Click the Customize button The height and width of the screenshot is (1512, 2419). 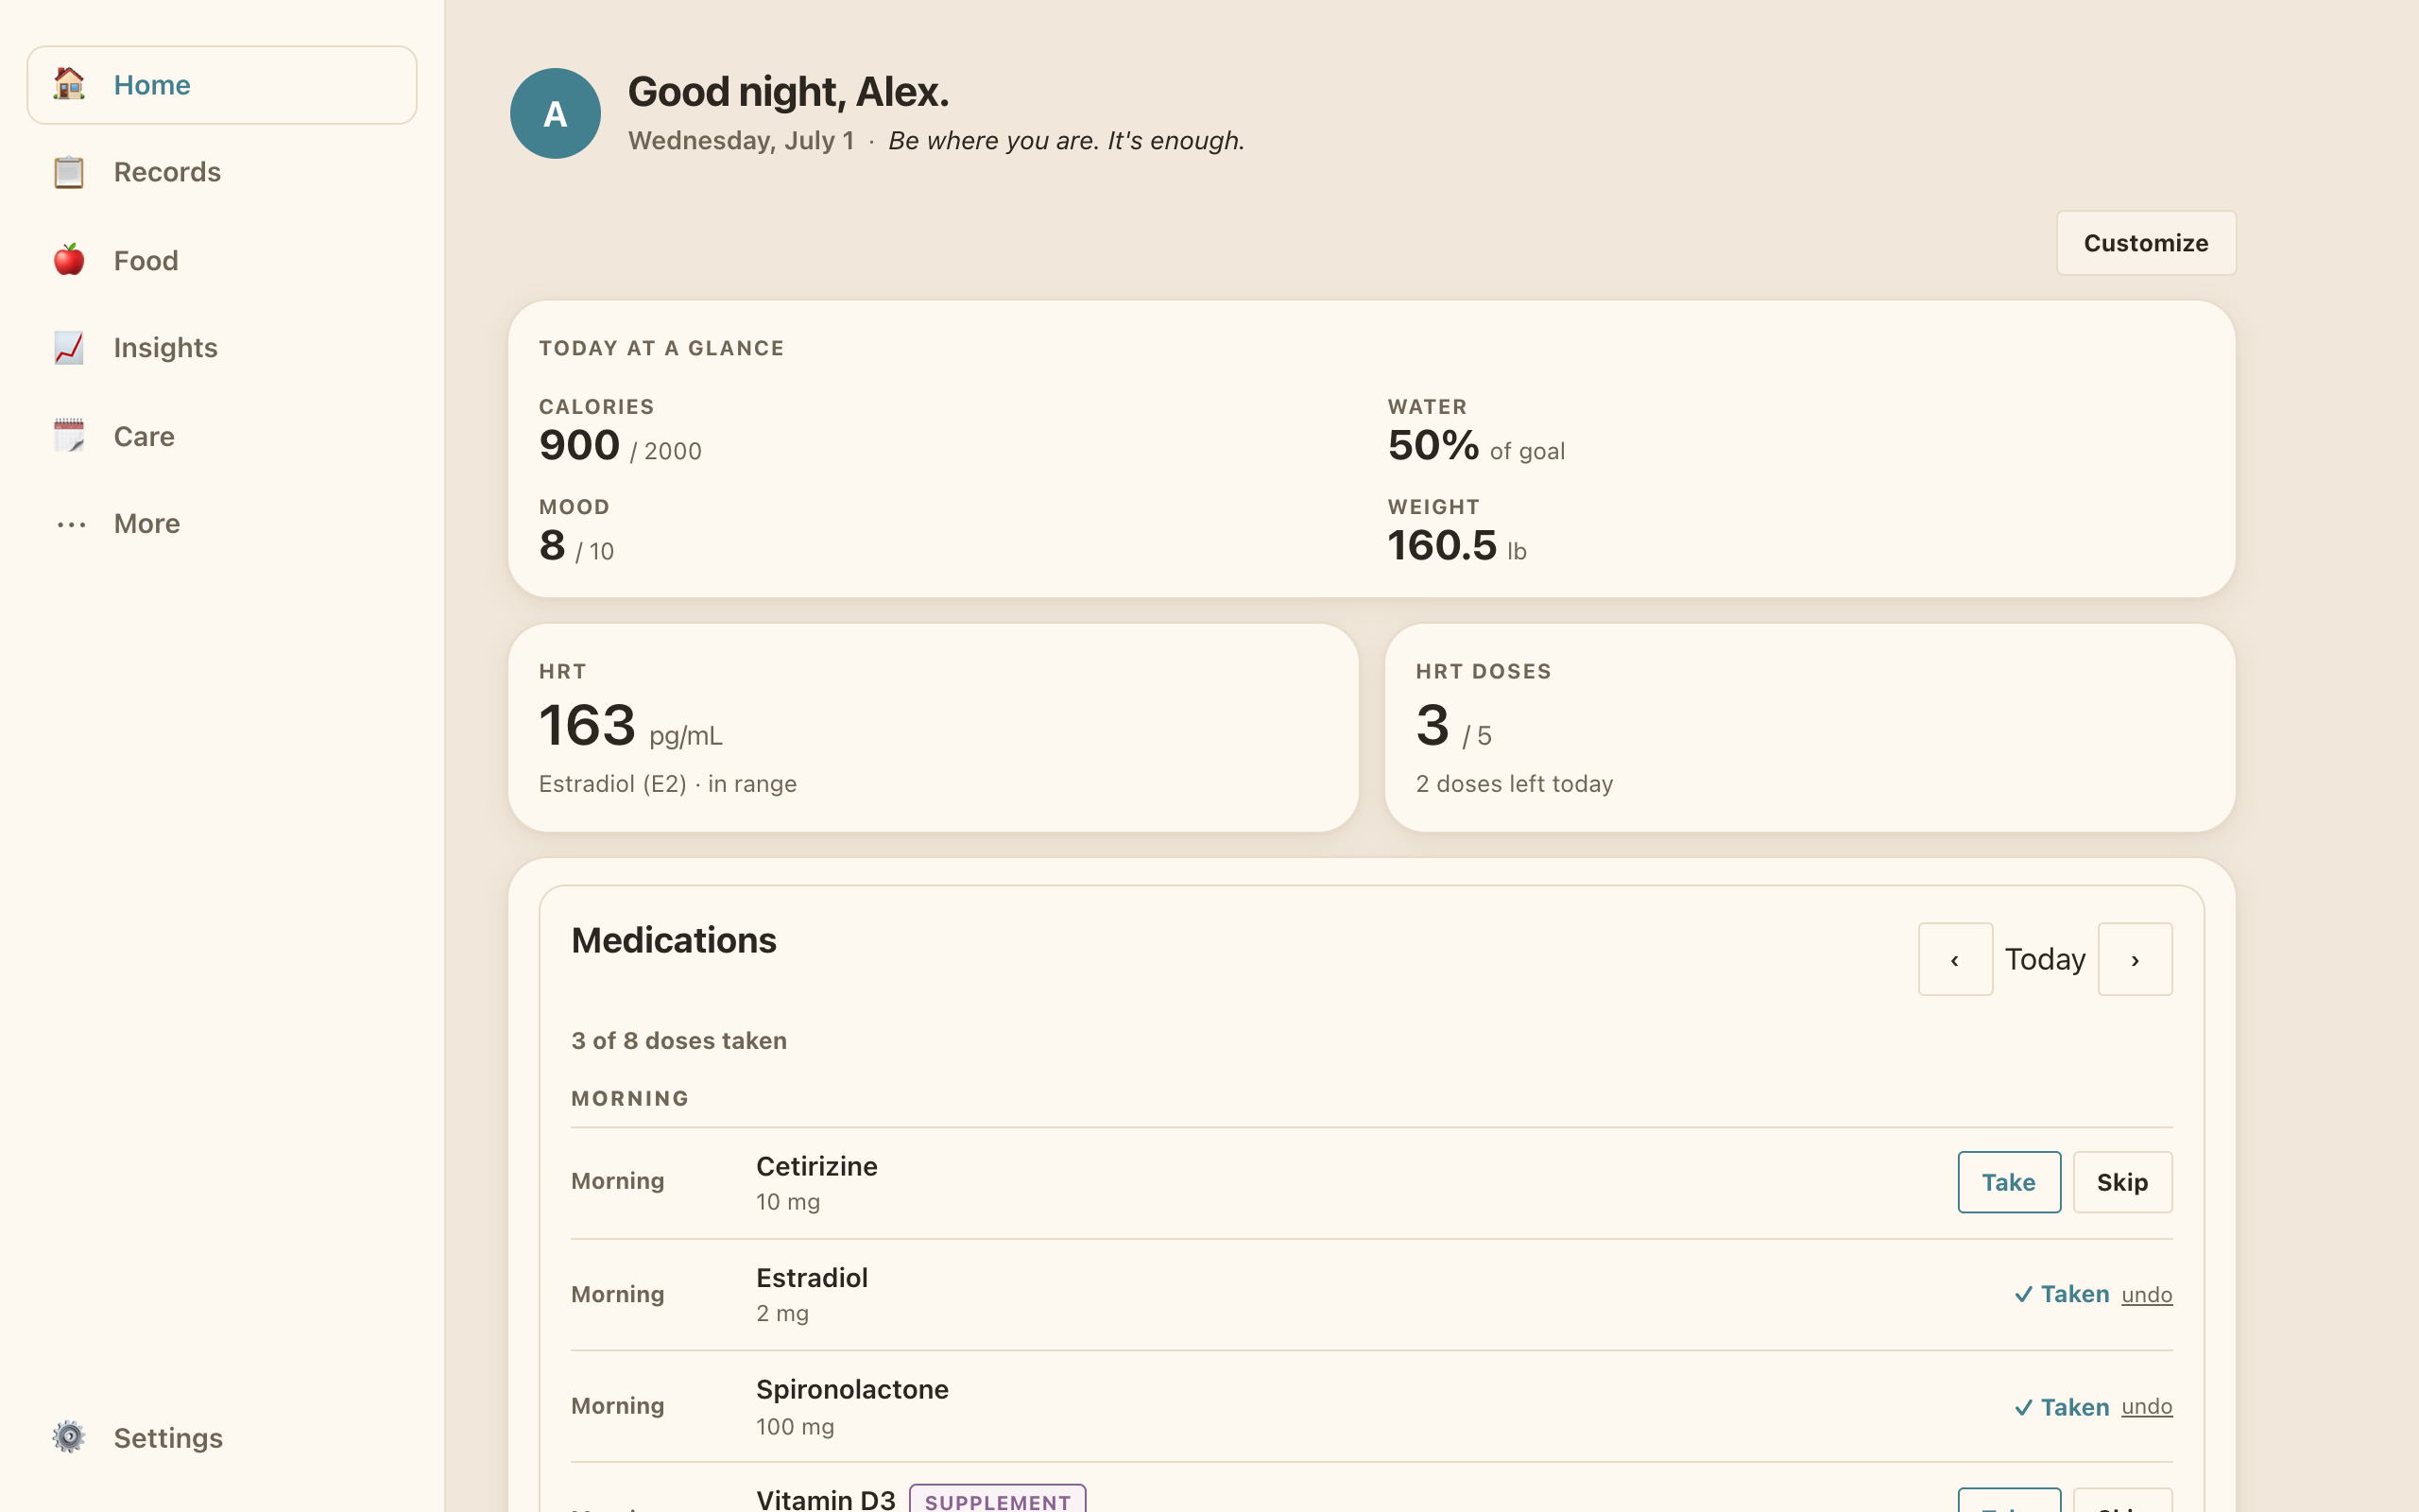click(x=2146, y=243)
